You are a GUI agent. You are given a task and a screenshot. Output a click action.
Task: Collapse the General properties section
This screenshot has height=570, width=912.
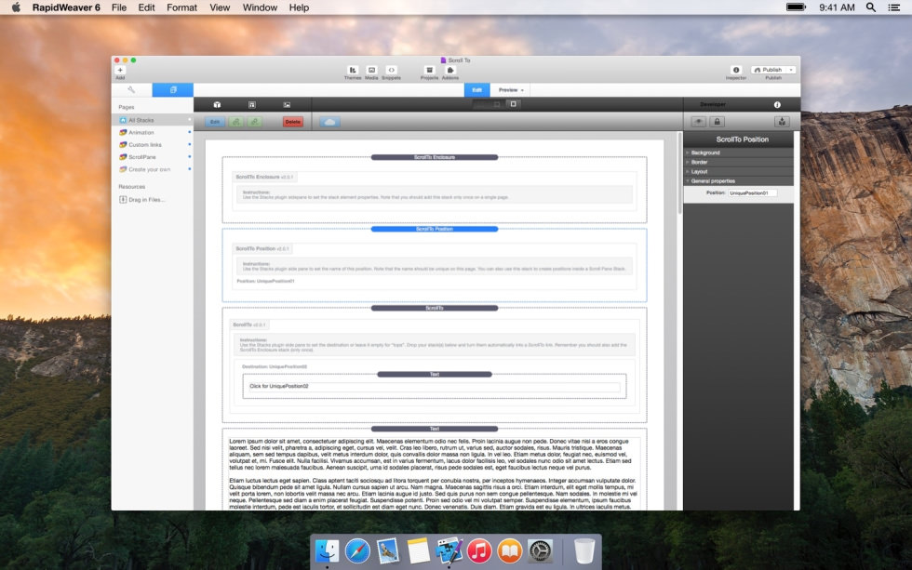738,180
